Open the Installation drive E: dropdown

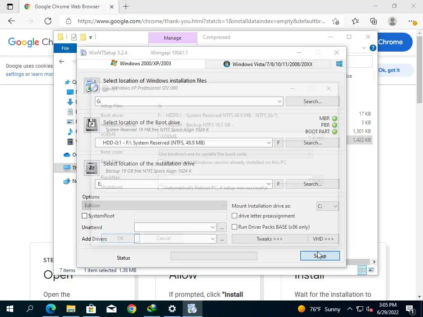[x=269, y=184]
